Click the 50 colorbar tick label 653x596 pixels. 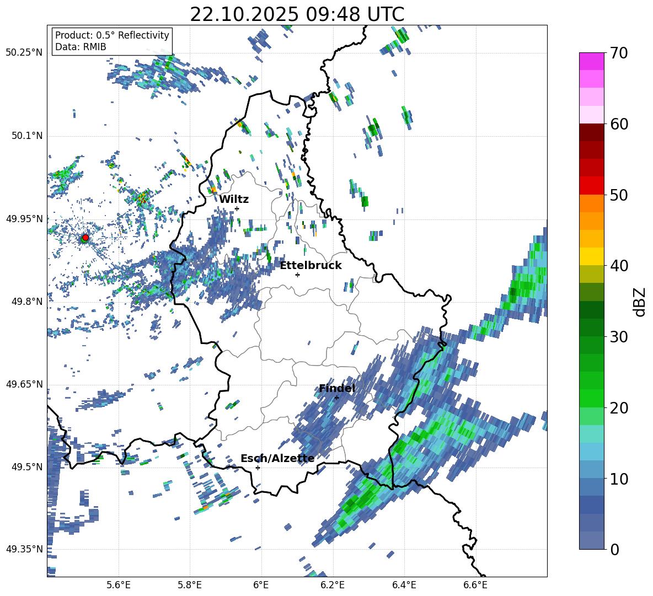[619, 195]
